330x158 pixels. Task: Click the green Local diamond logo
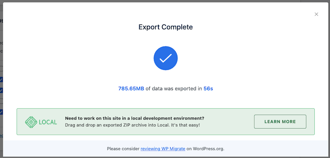click(31, 122)
